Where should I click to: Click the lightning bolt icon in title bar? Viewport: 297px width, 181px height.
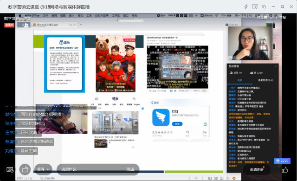[x=246, y=6]
